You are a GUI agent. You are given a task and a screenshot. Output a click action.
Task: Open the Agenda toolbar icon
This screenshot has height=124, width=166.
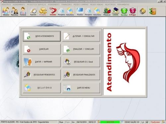point(33,11)
